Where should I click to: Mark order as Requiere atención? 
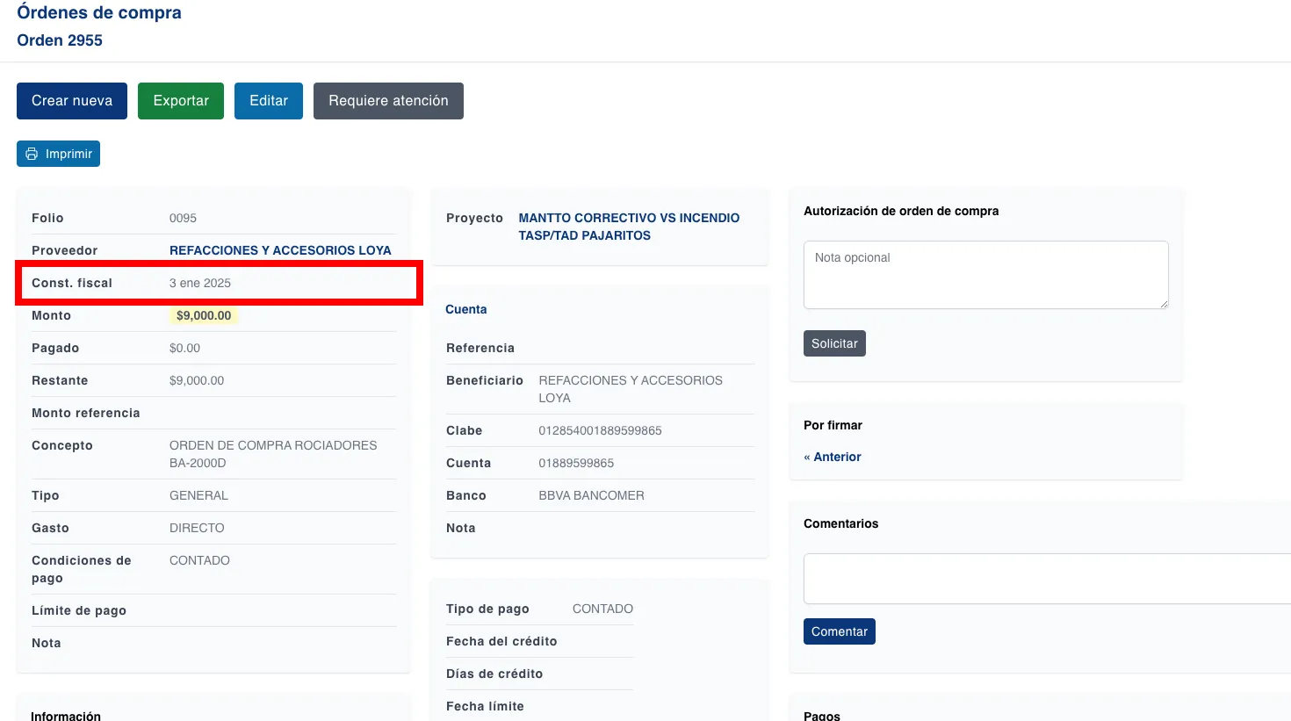click(x=388, y=101)
